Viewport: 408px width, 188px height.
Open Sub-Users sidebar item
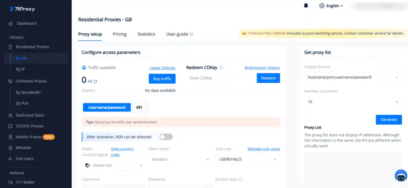(x=25, y=159)
